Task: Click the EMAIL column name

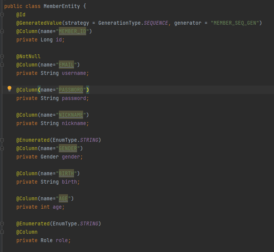Action: tap(66, 65)
